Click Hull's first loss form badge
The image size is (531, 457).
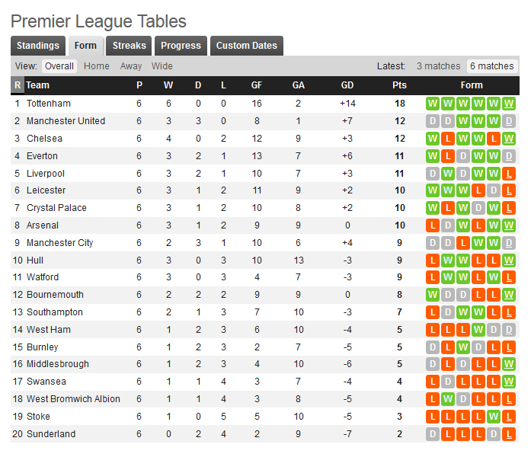coord(433,260)
